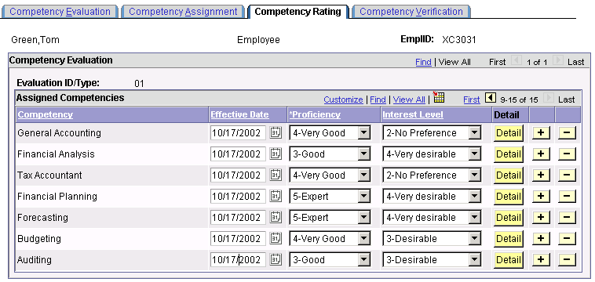Show previous rows arrow in Assigned Competencies
Screen dimensions: 595x282
pos(491,99)
